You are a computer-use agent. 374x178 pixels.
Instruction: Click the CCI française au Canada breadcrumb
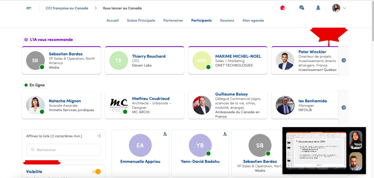[x=67, y=8]
